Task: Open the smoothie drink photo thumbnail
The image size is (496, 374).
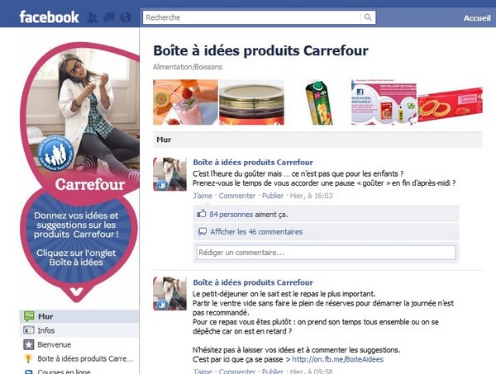Action: point(185,102)
